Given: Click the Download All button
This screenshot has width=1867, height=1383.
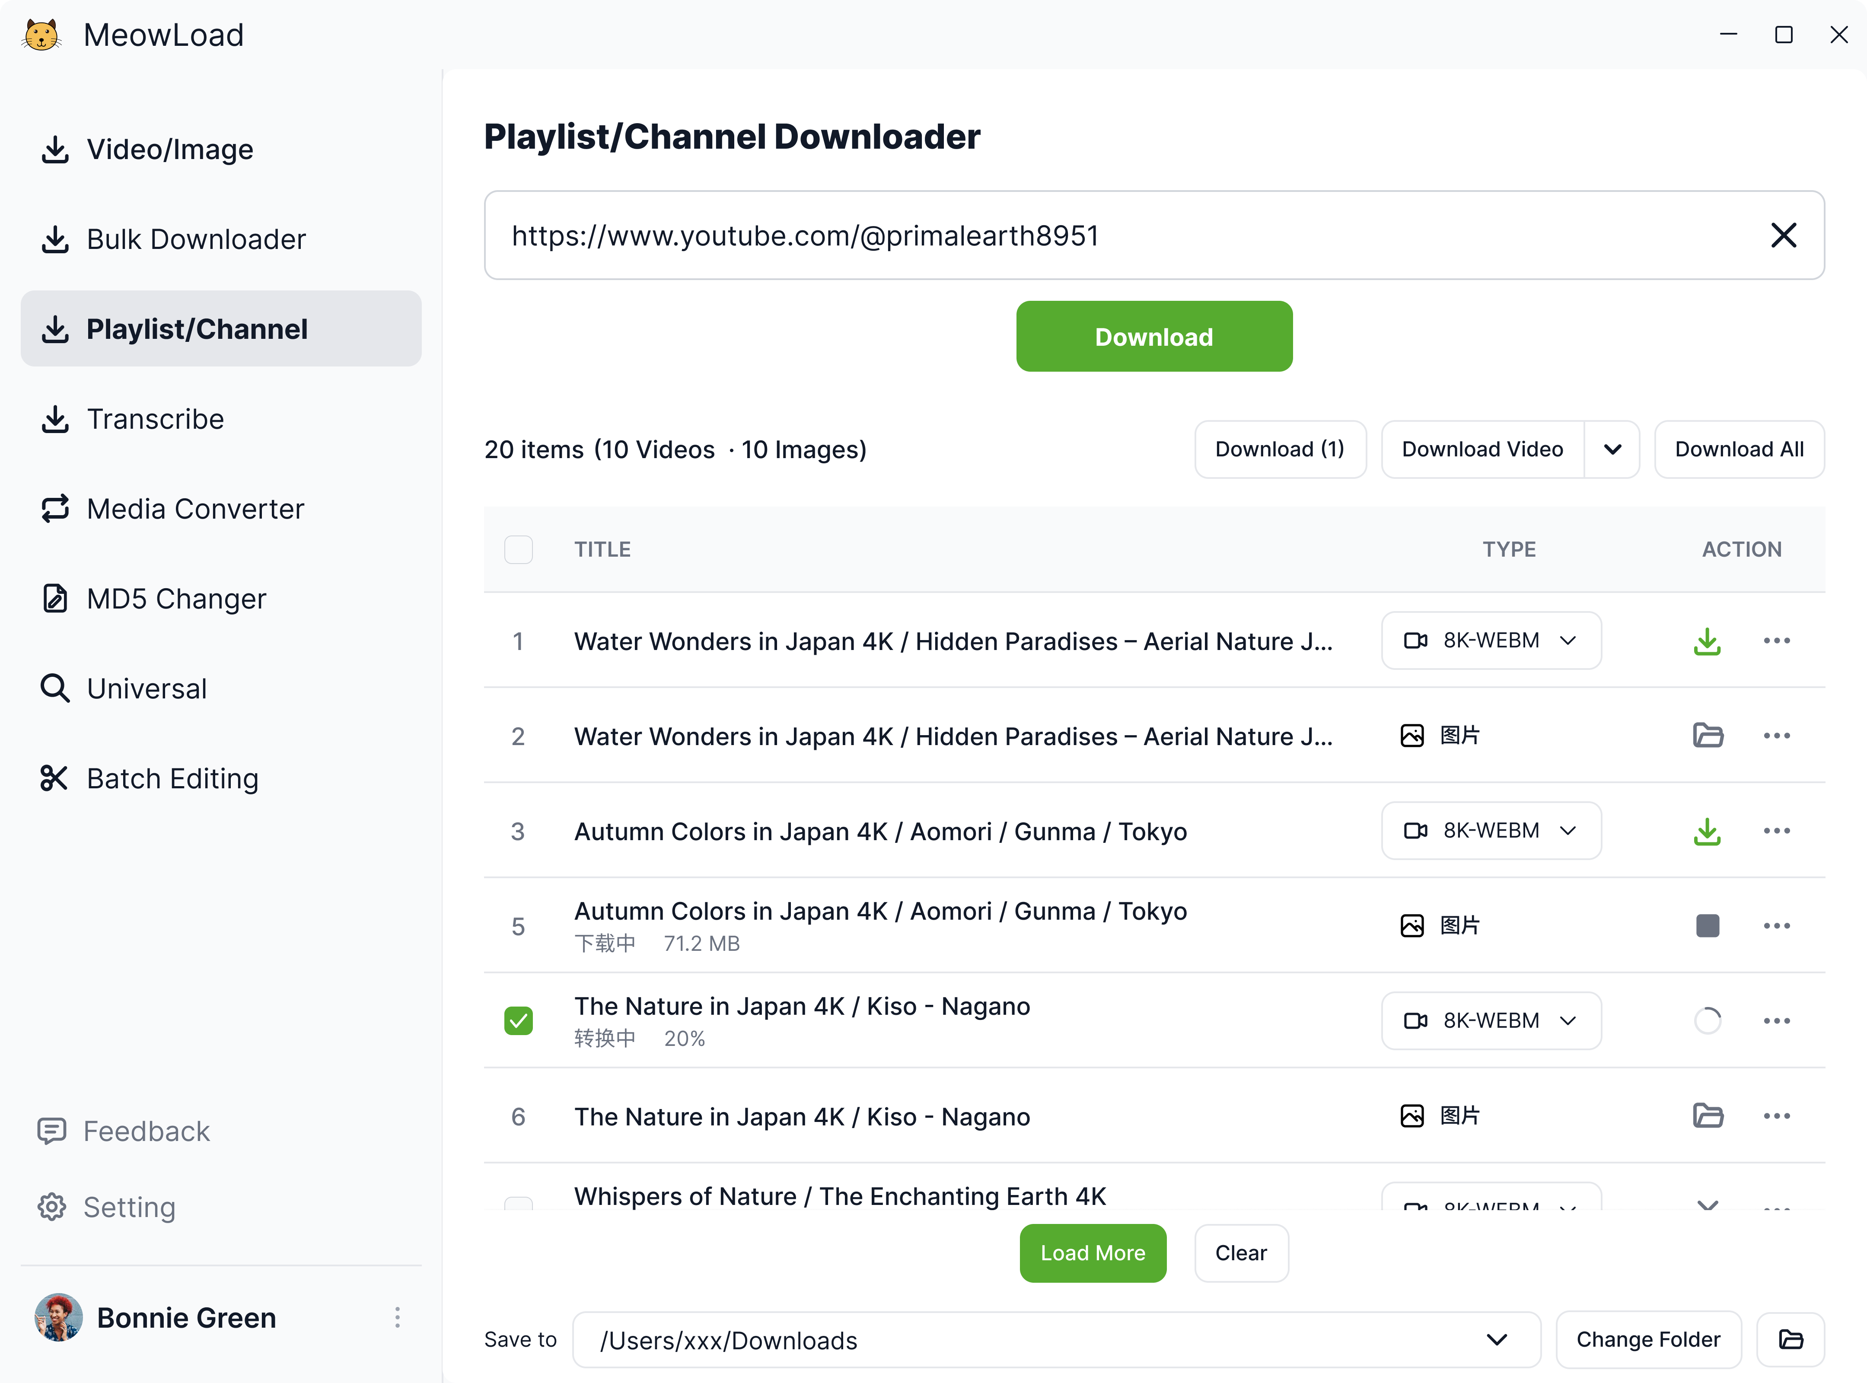Looking at the screenshot, I should point(1738,449).
